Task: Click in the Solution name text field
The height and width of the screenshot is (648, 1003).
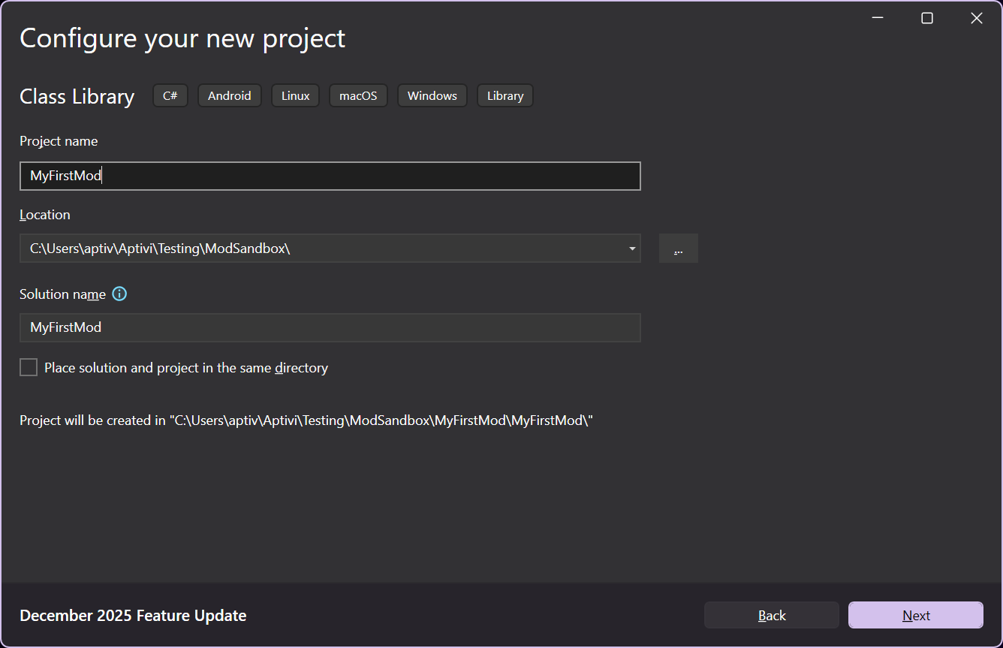Action: tap(330, 327)
